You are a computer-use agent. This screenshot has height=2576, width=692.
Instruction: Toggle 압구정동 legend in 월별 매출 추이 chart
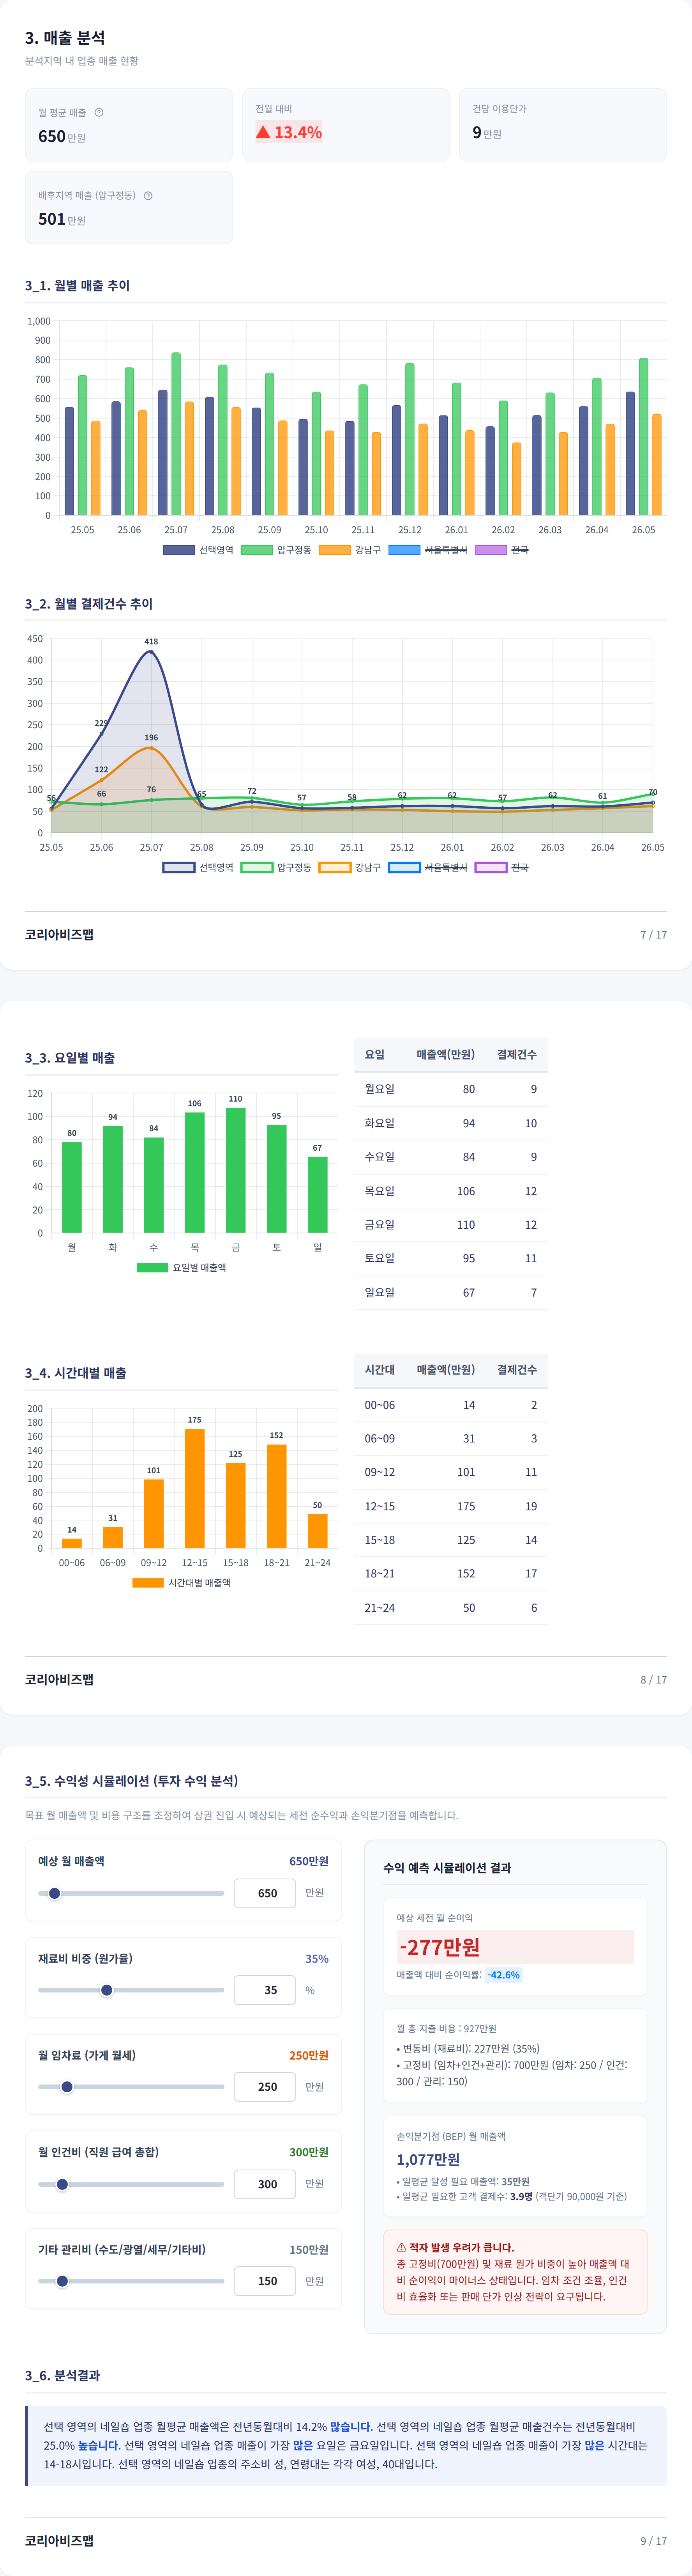click(277, 550)
